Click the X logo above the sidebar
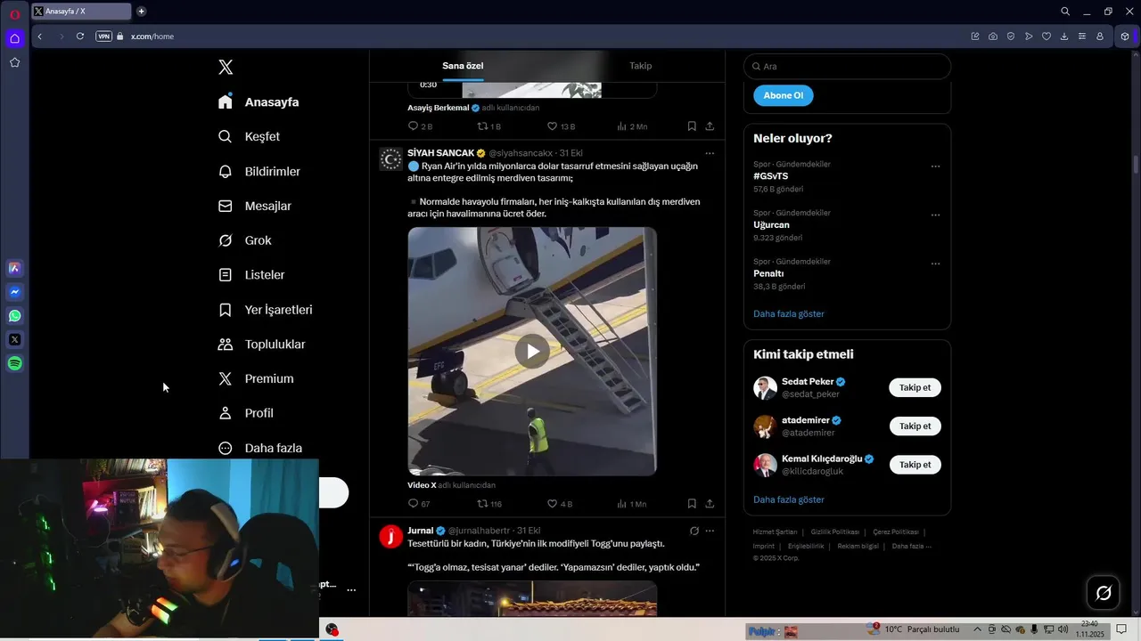This screenshot has width=1141, height=641. coord(226,67)
